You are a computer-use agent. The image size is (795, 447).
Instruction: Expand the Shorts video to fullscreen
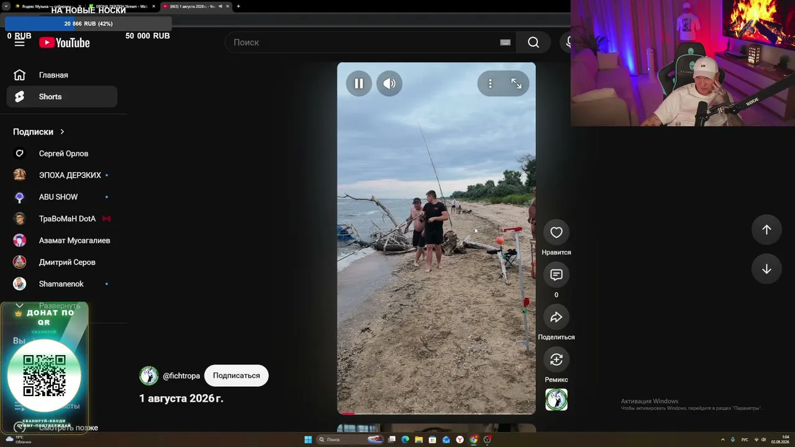click(x=516, y=84)
